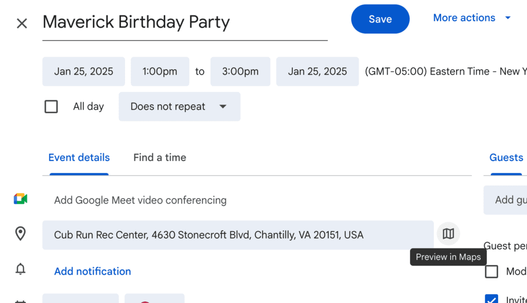This screenshot has height=303, width=527.
Task: Switch to the Find a time tab
Action: 160,157
